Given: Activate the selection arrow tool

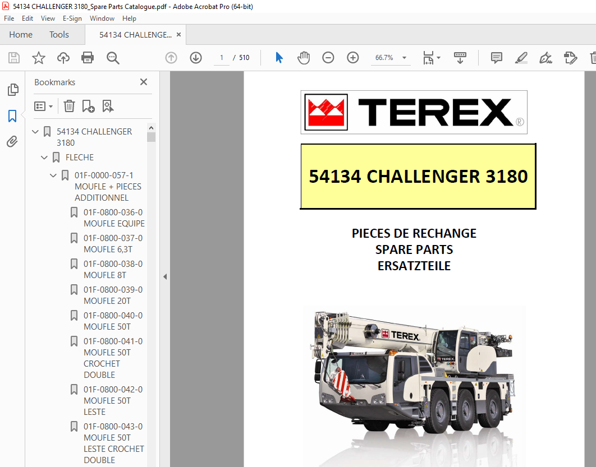Looking at the screenshot, I should [x=279, y=58].
